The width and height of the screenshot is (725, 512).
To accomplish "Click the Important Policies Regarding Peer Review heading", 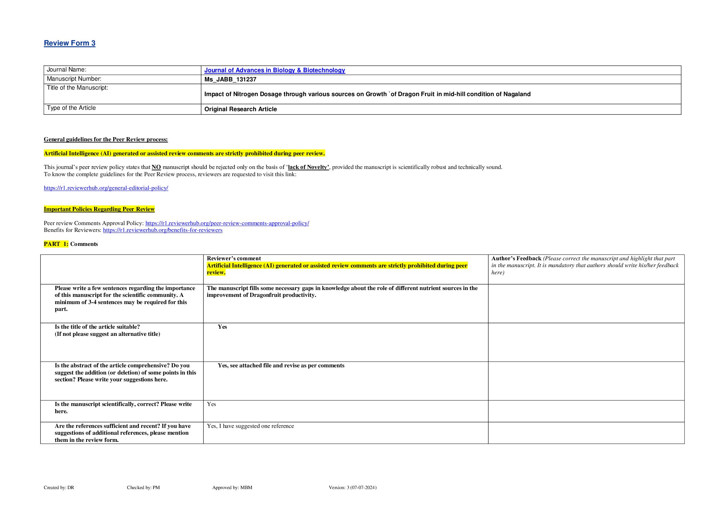I will 99,209.
